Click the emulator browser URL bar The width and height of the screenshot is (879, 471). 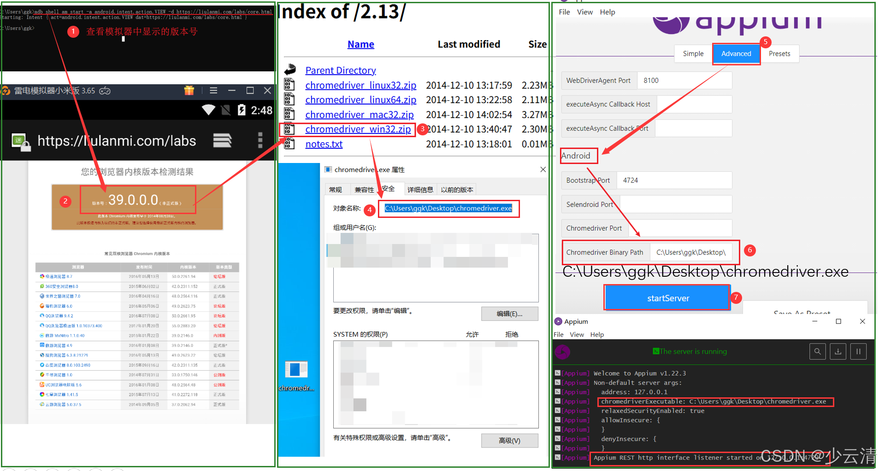click(x=117, y=141)
